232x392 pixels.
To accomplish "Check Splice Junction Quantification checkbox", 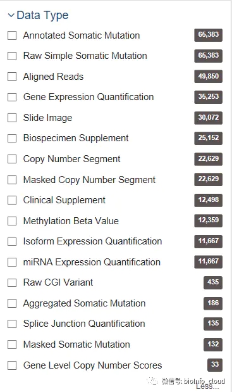I will pyautogui.click(x=12, y=324).
